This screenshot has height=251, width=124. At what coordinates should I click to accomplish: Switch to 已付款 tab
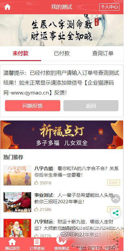62,54
